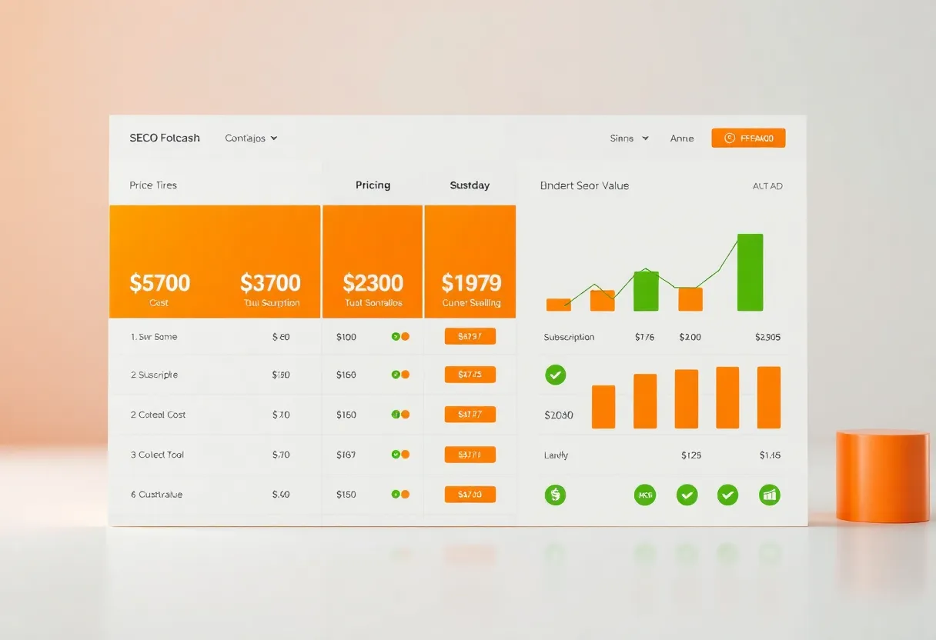Click the tall green bar in the chart
Image resolution: width=936 pixels, height=640 pixels.
pyautogui.click(x=750, y=272)
